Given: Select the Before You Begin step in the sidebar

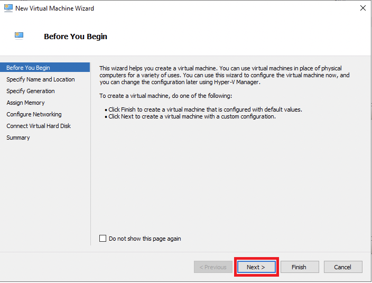Looking at the screenshot, I should coord(29,68).
